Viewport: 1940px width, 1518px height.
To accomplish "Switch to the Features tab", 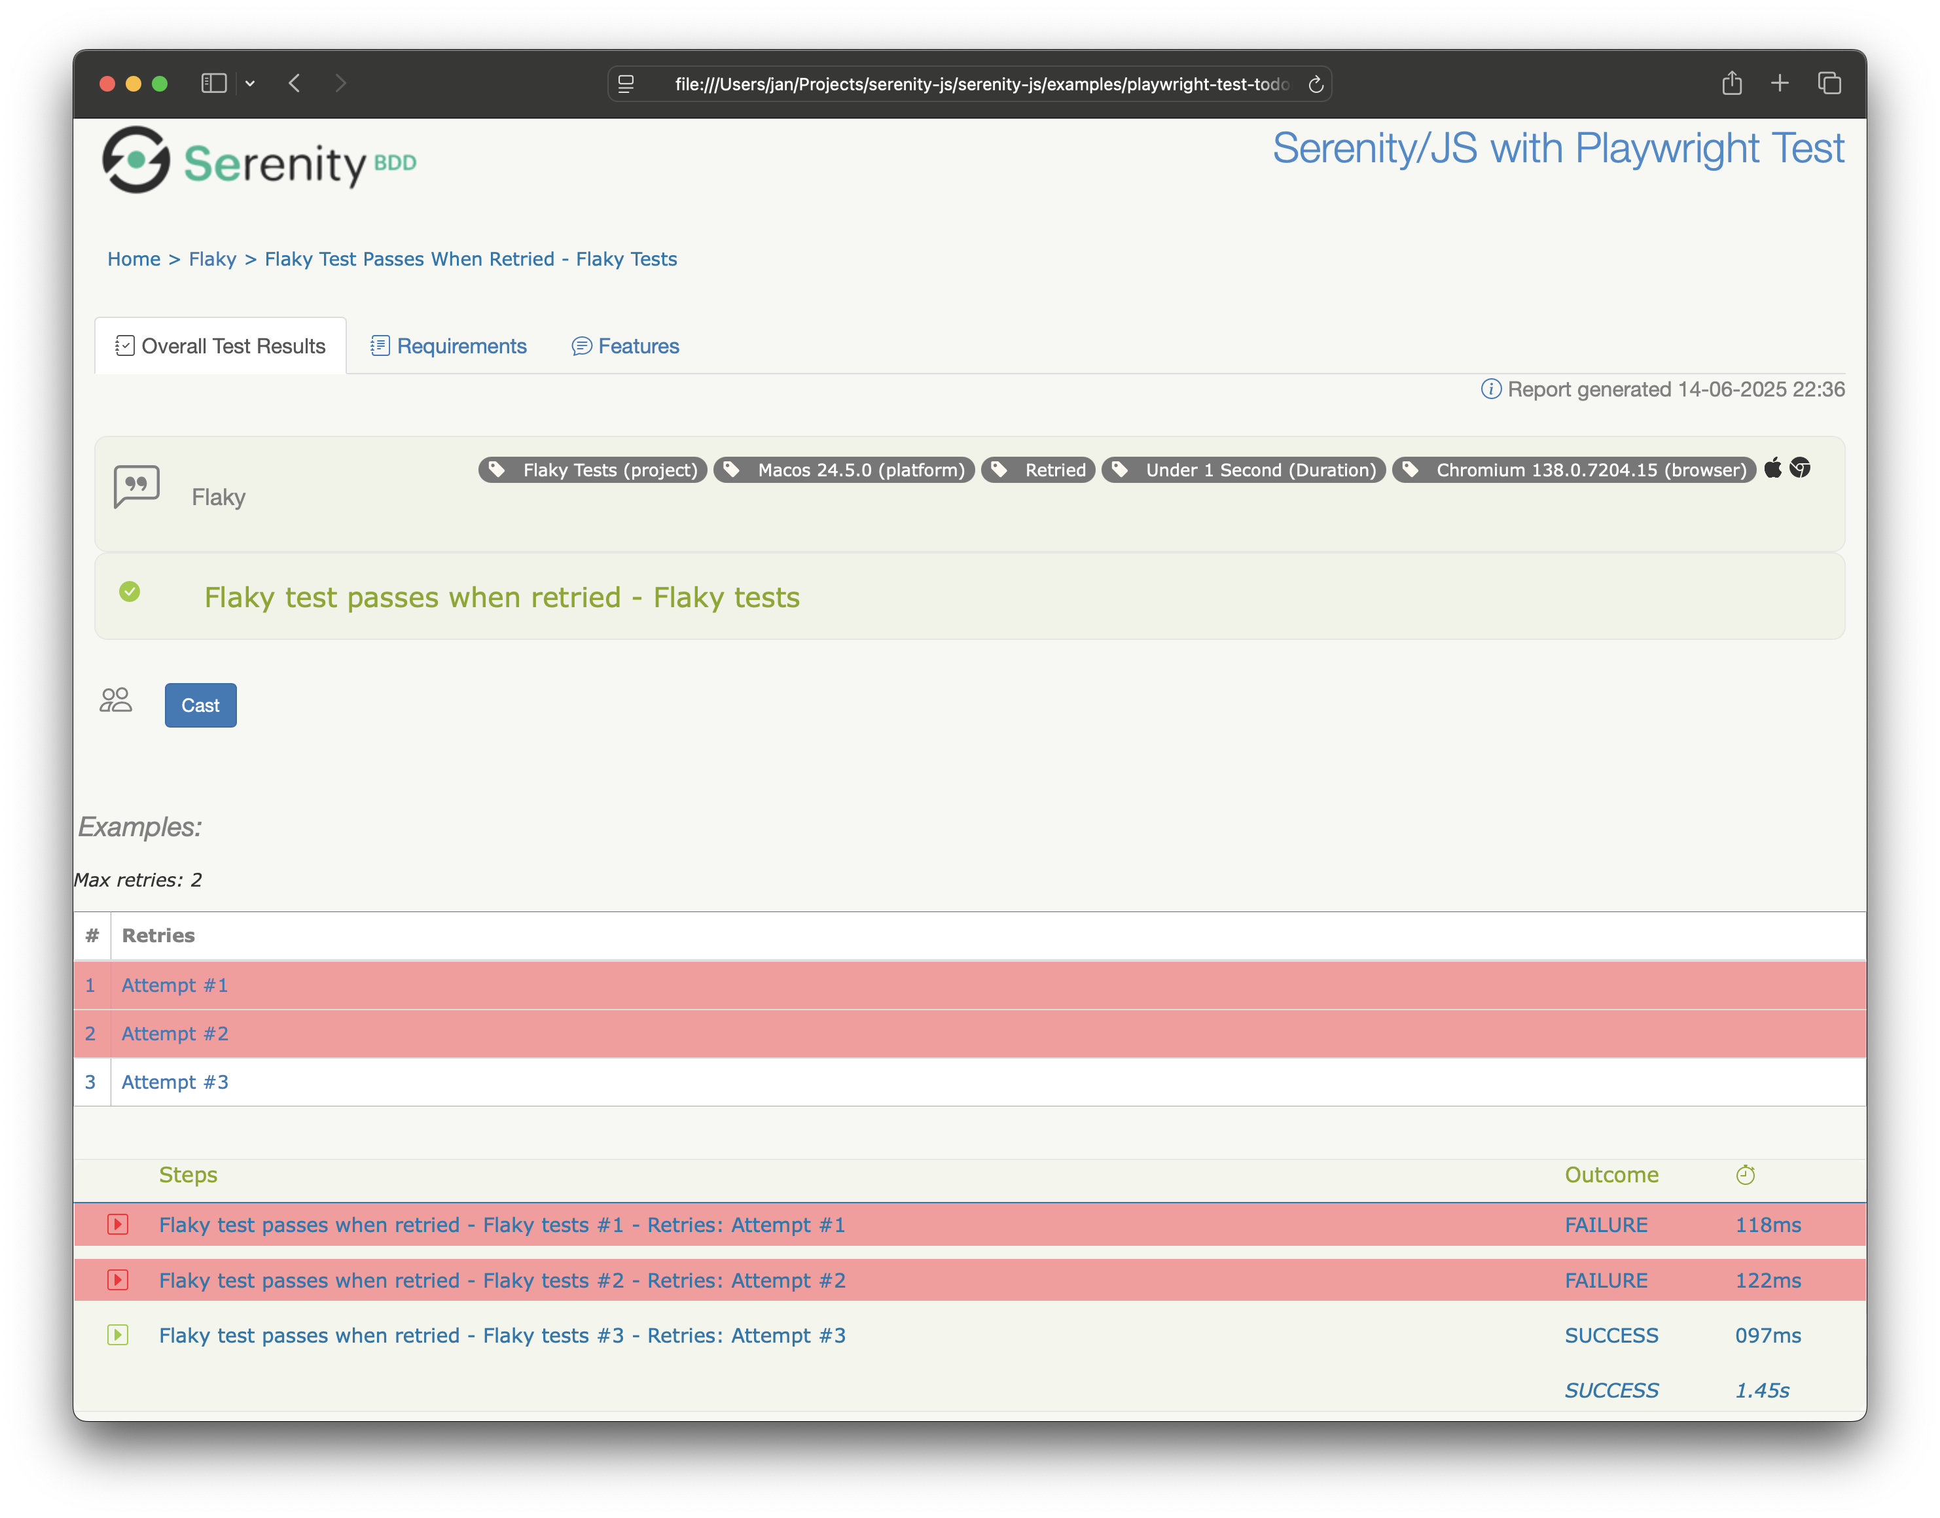I will click(x=625, y=345).
